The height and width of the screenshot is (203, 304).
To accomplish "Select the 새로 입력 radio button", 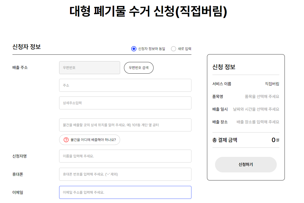I will (x=173, y=48).
